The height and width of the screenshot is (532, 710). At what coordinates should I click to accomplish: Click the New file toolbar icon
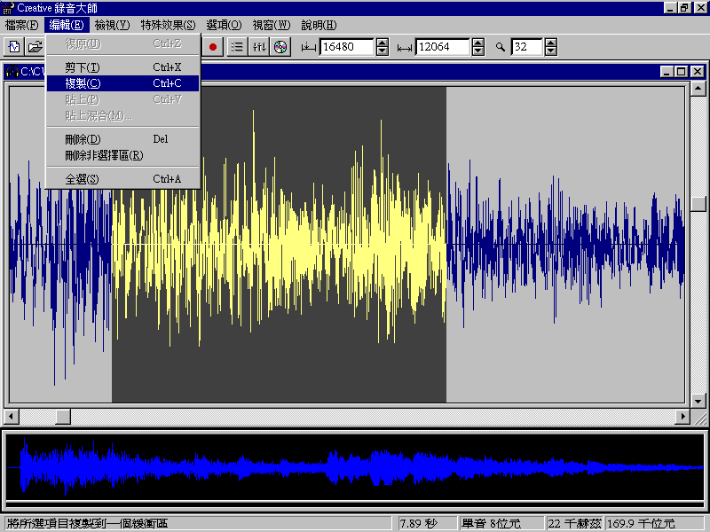click(x=14, y=46)
